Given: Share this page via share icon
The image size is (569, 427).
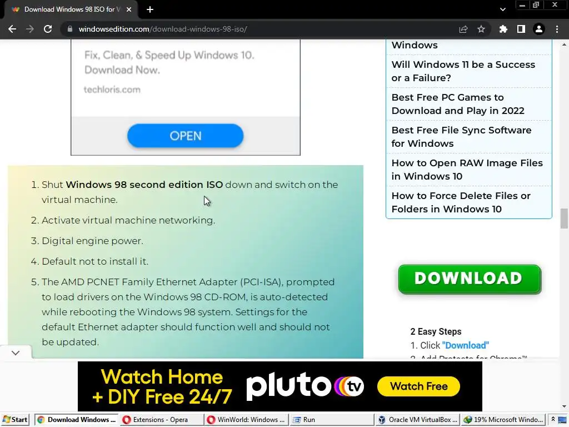Looking at the screenshot, I should (x=463, y=29).
